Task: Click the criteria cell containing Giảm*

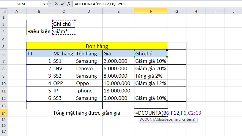Action: [63, 31]
